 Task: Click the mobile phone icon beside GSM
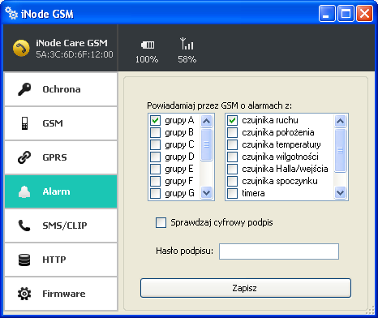coord(24,123)
